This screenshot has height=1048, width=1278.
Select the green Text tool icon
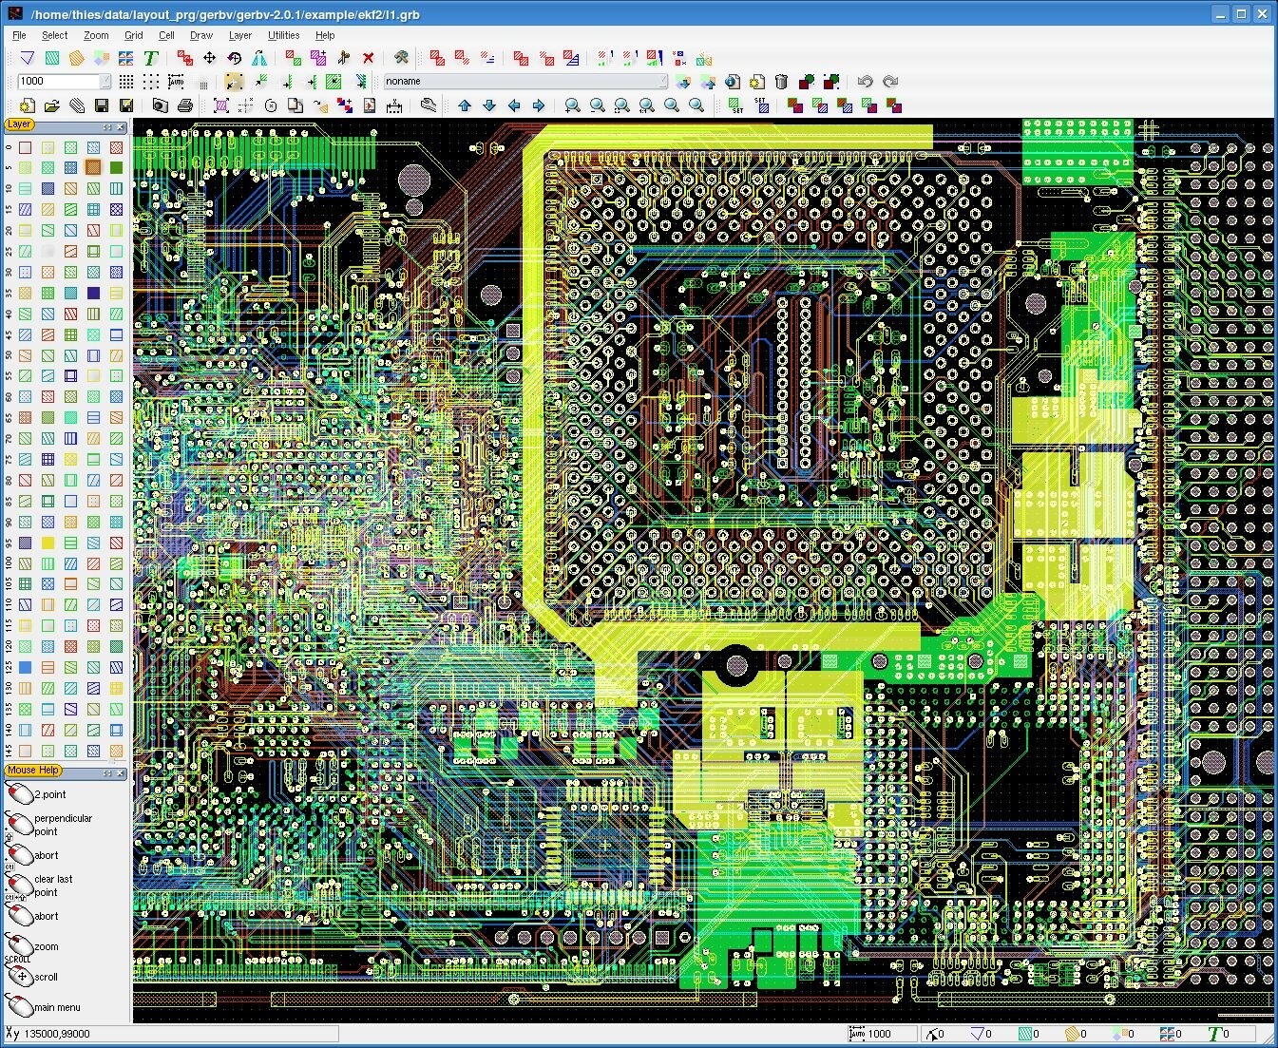click(151, 59)
